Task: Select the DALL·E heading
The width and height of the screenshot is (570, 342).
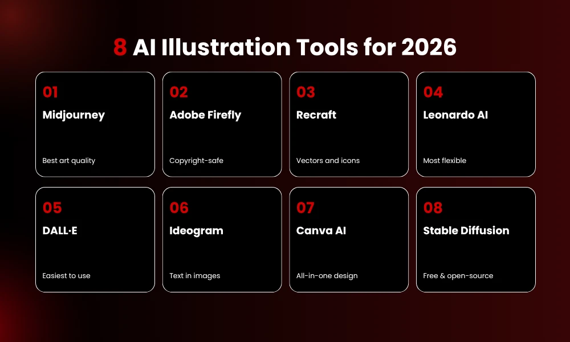Action: [x=60, y=230]
